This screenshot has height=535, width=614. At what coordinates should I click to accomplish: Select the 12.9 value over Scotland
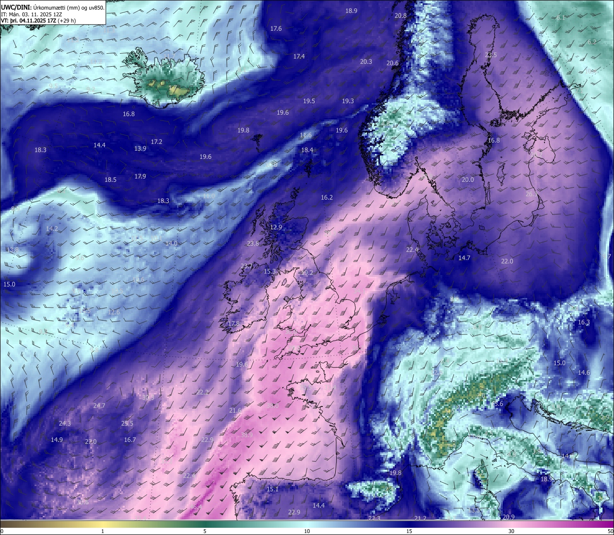point(276,227)
